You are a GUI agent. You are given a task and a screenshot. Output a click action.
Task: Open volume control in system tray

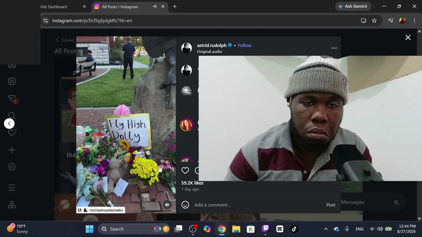click(380, 229)
